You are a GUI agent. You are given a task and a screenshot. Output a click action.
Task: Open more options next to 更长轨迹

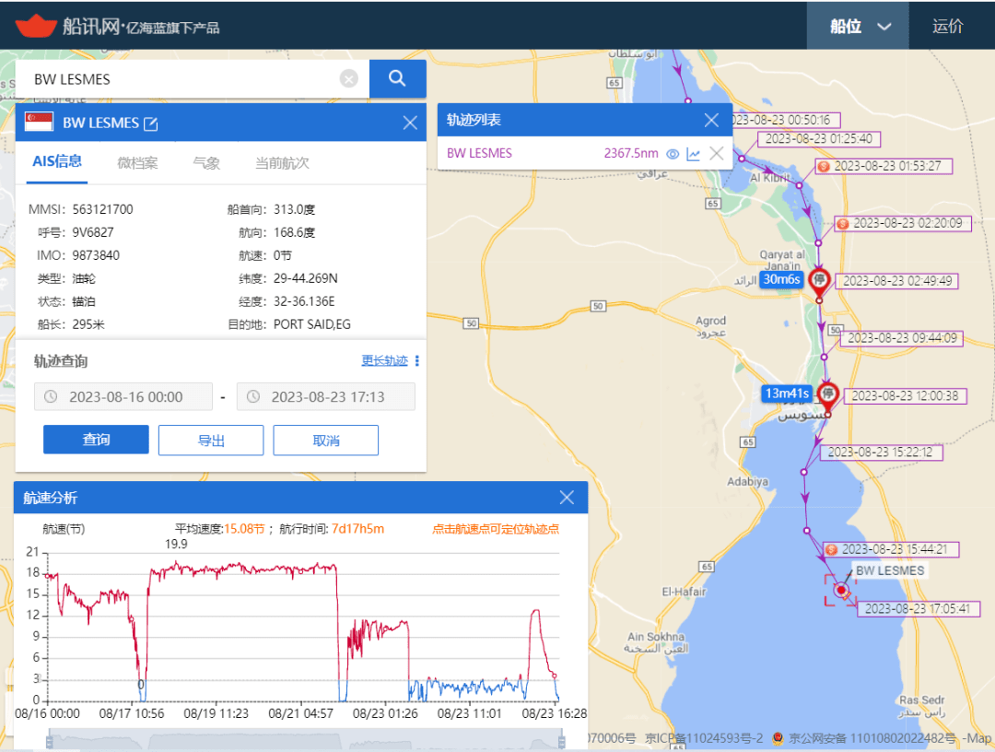click(x=417, y=361)
